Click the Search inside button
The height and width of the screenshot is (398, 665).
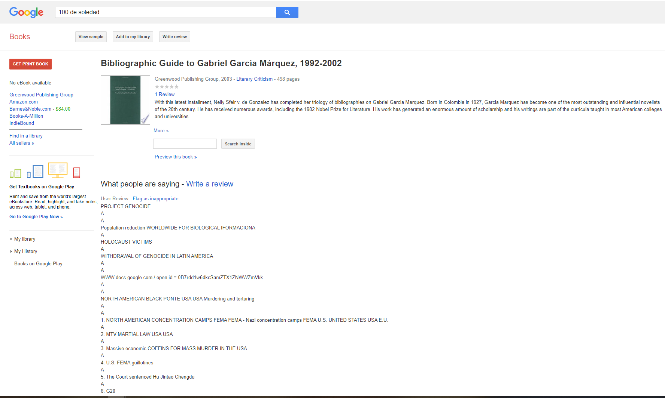pos(238,144)
